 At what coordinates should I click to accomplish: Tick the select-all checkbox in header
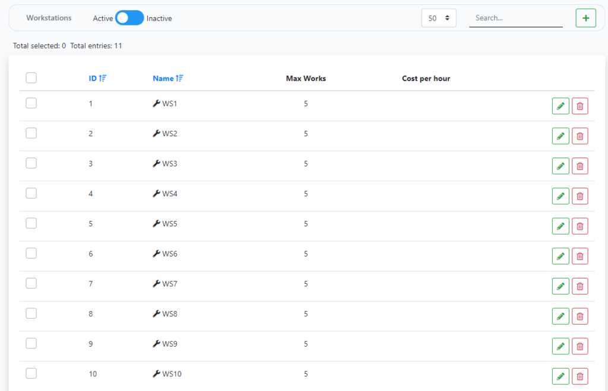[31, 78]
